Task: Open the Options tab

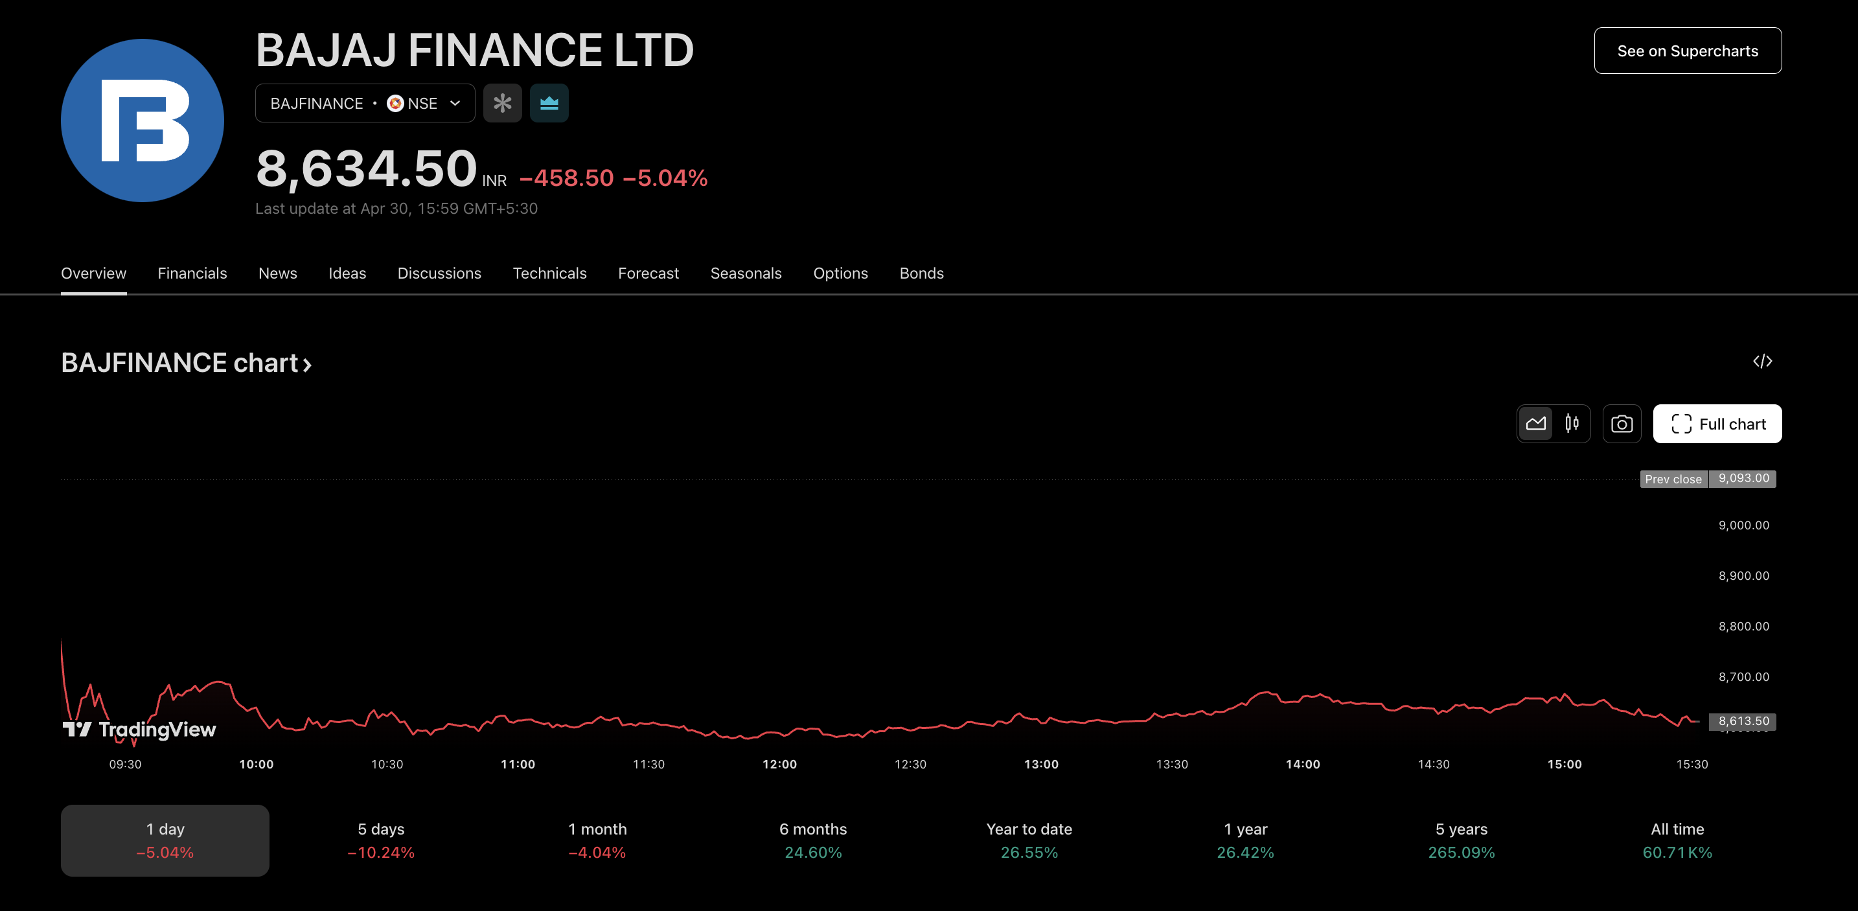Action: click(840, 273)
